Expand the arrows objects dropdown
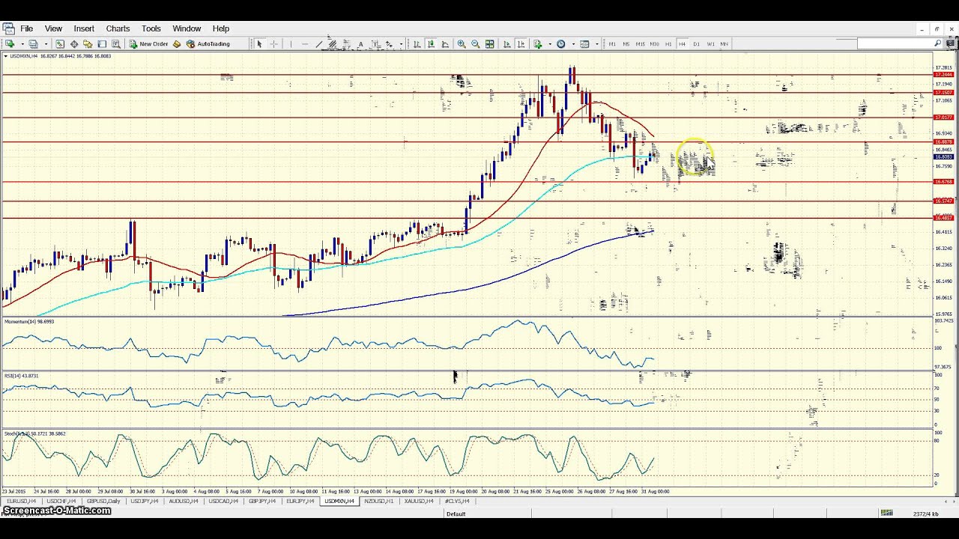This screenshot has height=539, width=959. (x=401, y=44)
